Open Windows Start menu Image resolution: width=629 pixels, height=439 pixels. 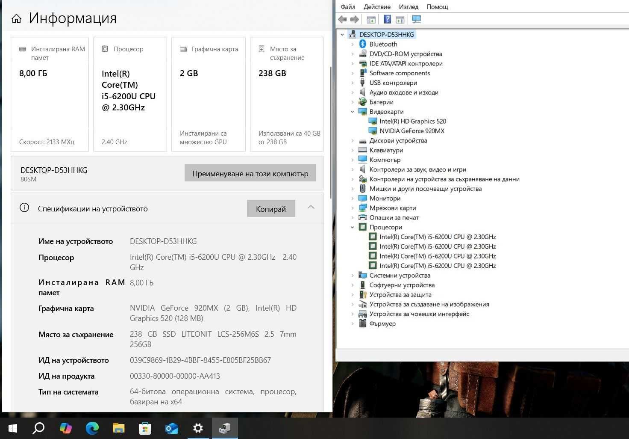tap(12, 428)
